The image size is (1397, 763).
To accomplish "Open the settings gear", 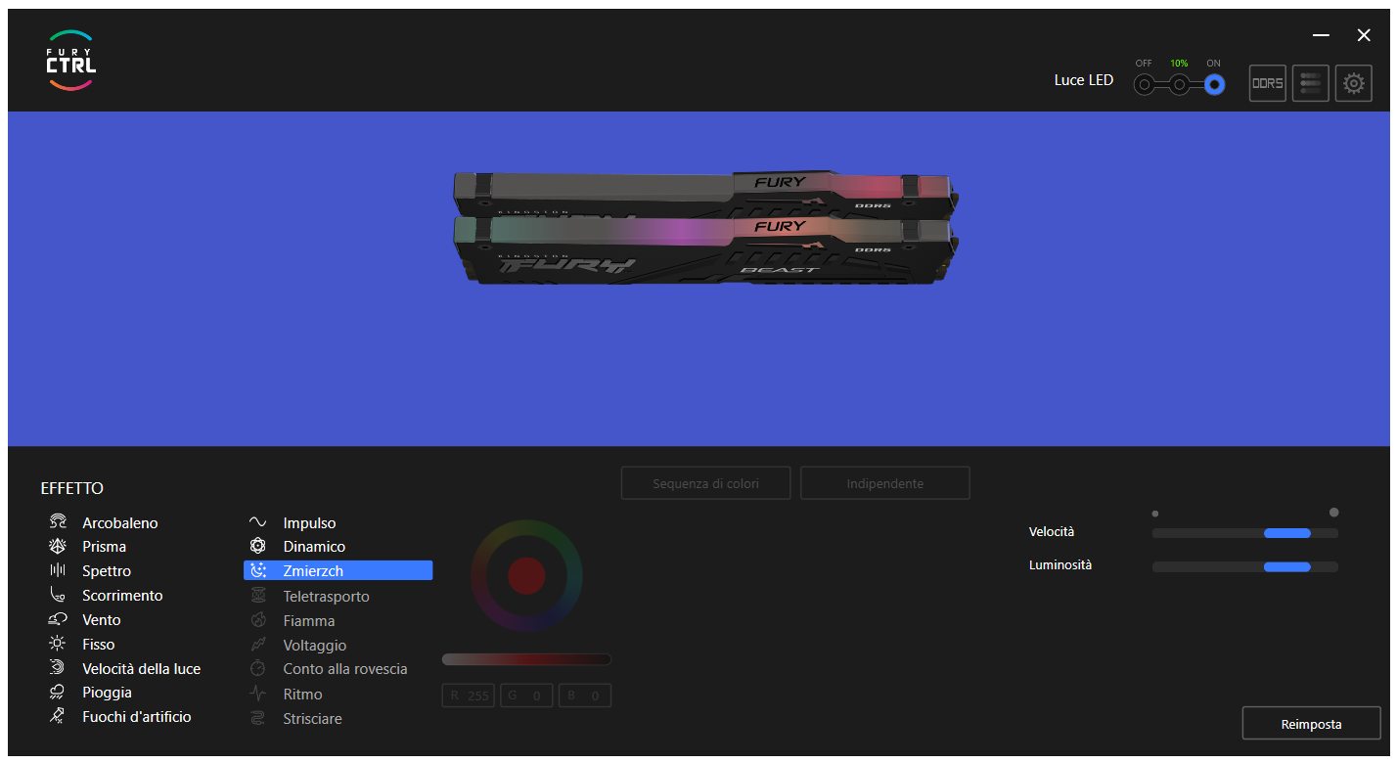I will coord(1354,83).
